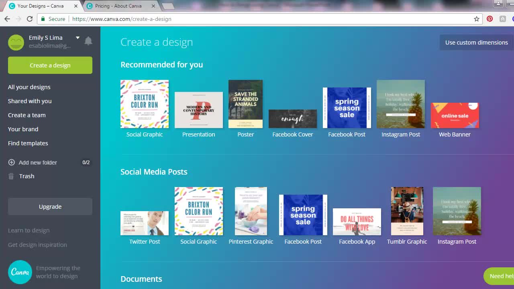Click the plus icon next to Add new folder
514x289 pixels.
click(x=12, y=163)
